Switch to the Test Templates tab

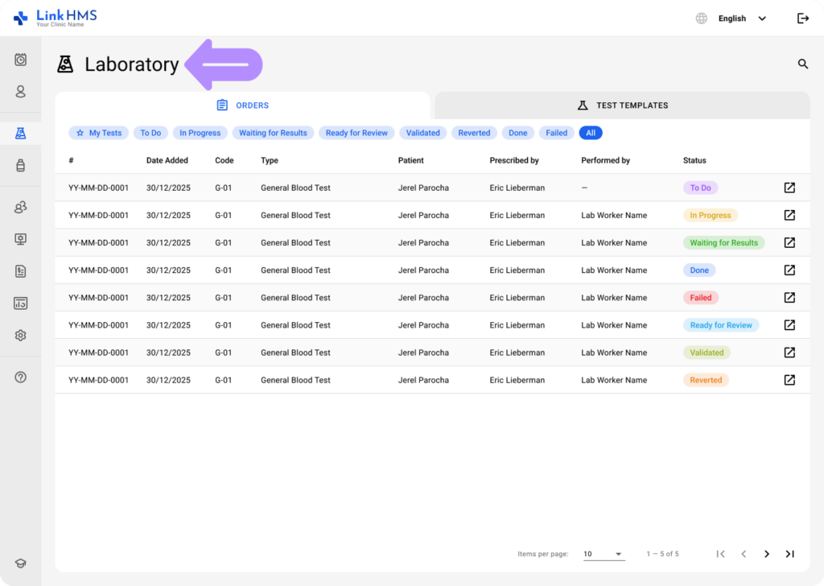(x=623, y=105)
